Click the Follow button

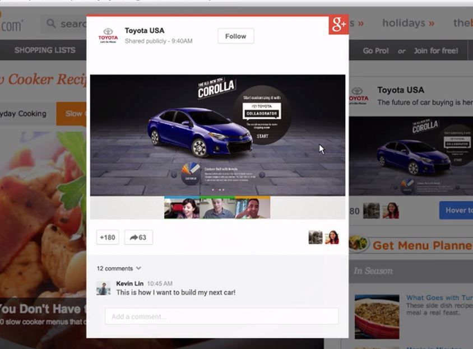coord(235,36)
